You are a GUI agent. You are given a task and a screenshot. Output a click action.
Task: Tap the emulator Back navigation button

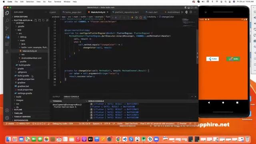pos(209,102)
